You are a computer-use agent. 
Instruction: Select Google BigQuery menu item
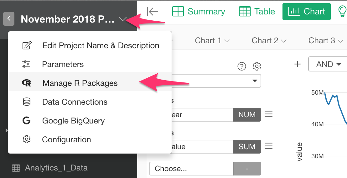73,121
